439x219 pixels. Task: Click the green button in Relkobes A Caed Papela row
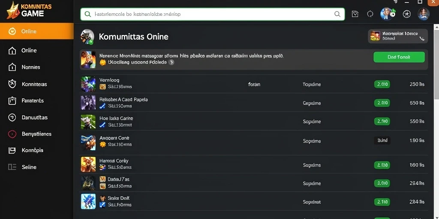382,103
